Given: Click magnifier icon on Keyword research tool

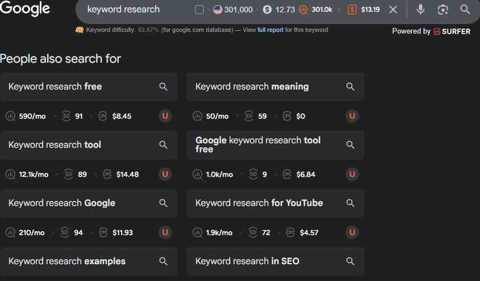Looking at the screenshot, I should pos(164,145).
